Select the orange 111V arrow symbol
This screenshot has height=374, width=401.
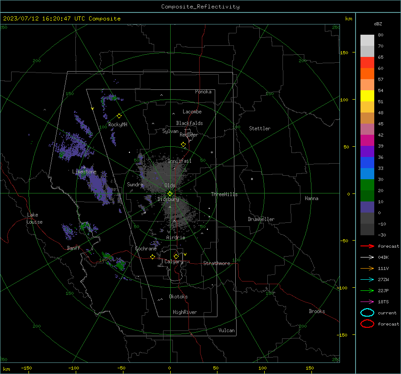[367, 268]
